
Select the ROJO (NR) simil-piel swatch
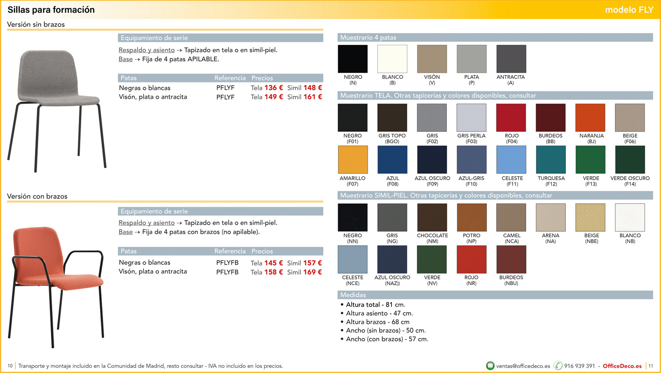pyautogui.click(x=472, y=259)
